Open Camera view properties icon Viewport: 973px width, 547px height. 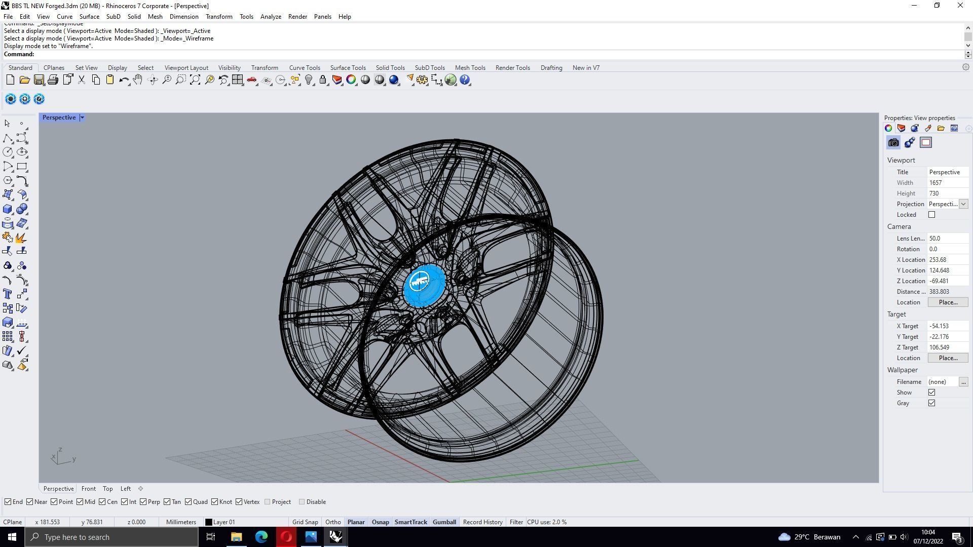[893, 143]
